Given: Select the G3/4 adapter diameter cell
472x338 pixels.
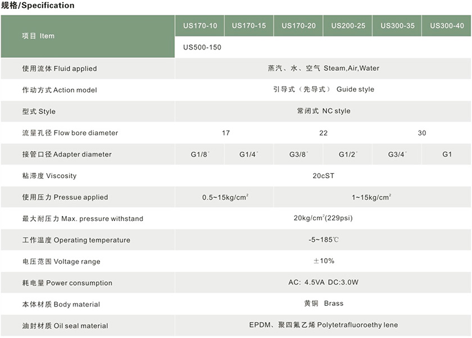Looking at the screenshot, I should click(397, 154).
